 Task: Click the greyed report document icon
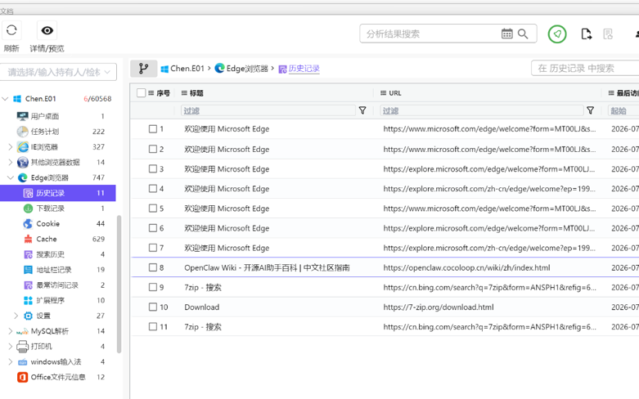[x=608, y=34]
